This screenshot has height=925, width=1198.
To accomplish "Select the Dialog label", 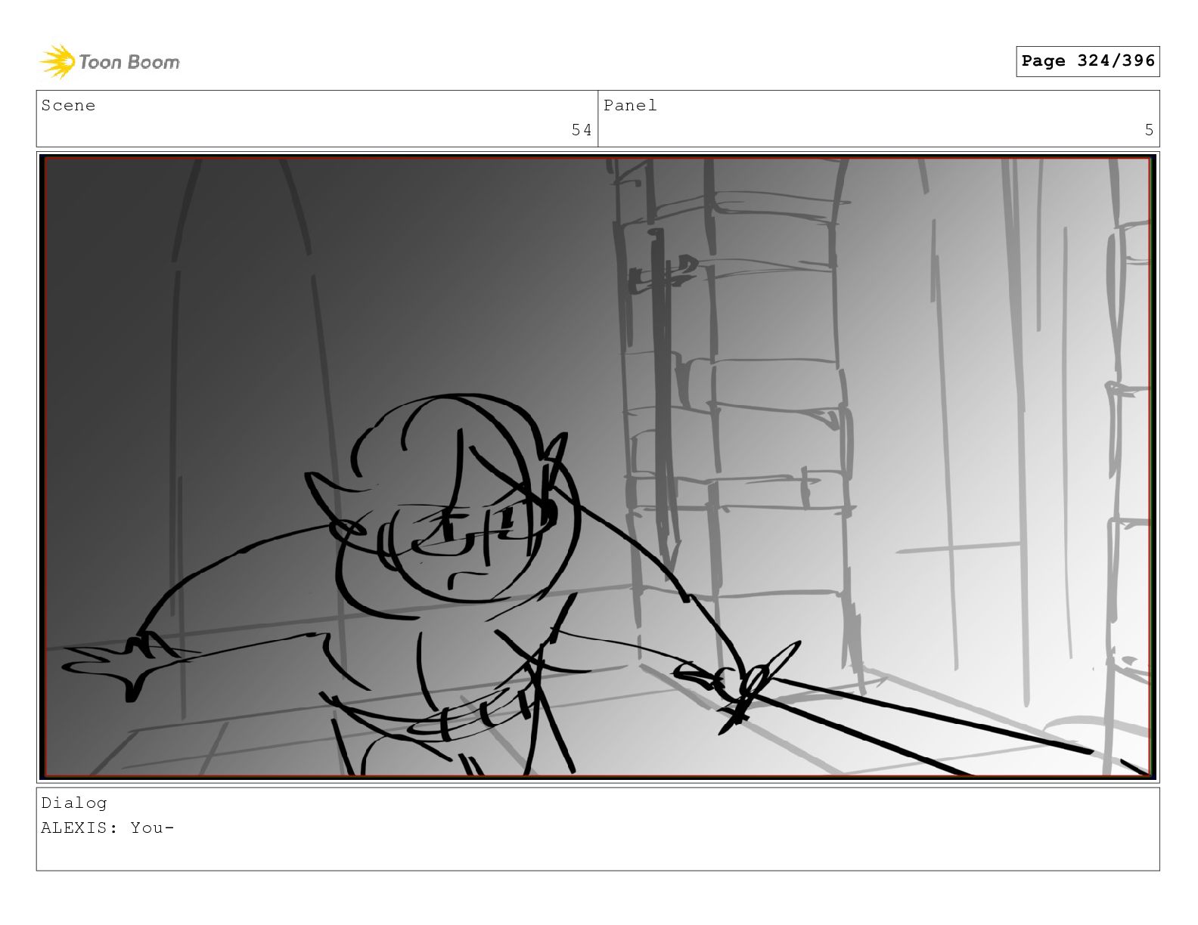I will point(74,803).
